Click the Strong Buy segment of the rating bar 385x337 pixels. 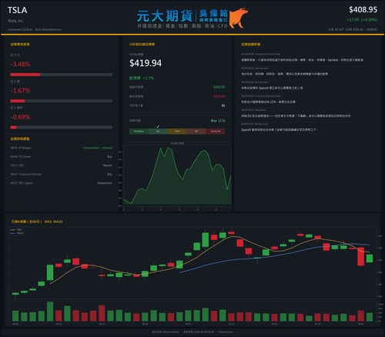tap(139, 132)
